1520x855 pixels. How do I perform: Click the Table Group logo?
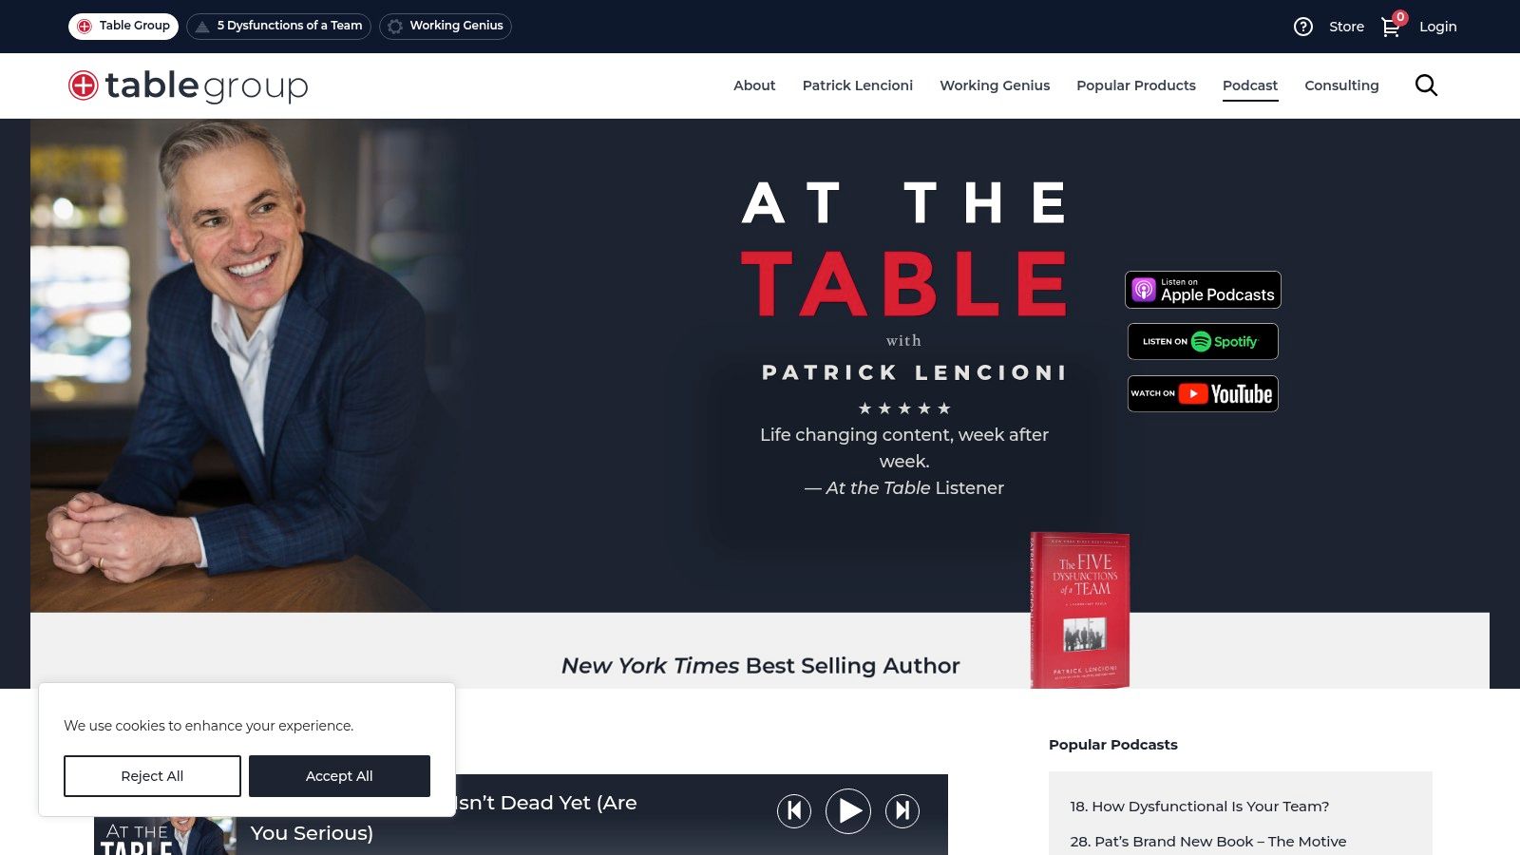click(x=188, y=85)
